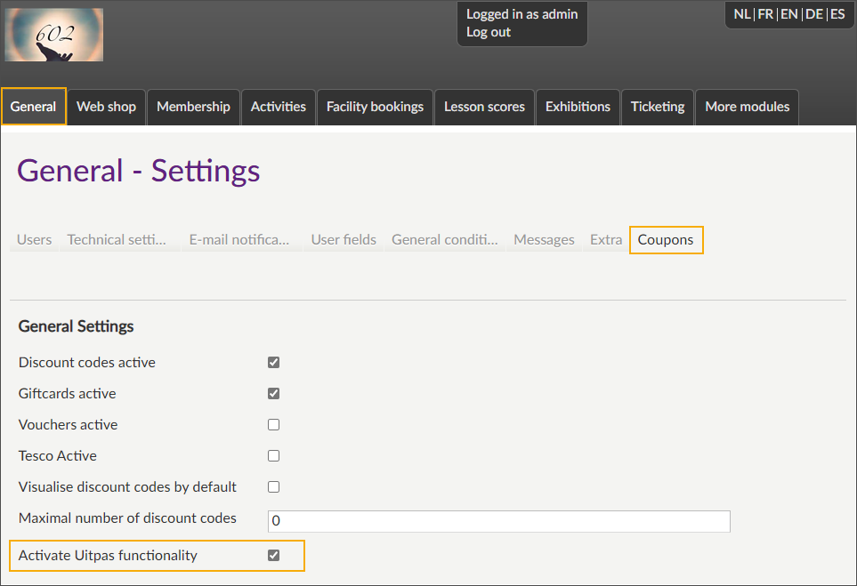Open the Ticketing module
The width and height of the screenshot is (857, 586).
click(657, 106)
